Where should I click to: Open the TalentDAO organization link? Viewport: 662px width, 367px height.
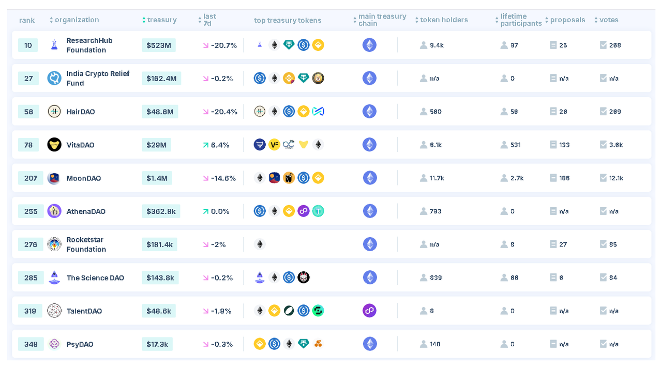[84, 311]
